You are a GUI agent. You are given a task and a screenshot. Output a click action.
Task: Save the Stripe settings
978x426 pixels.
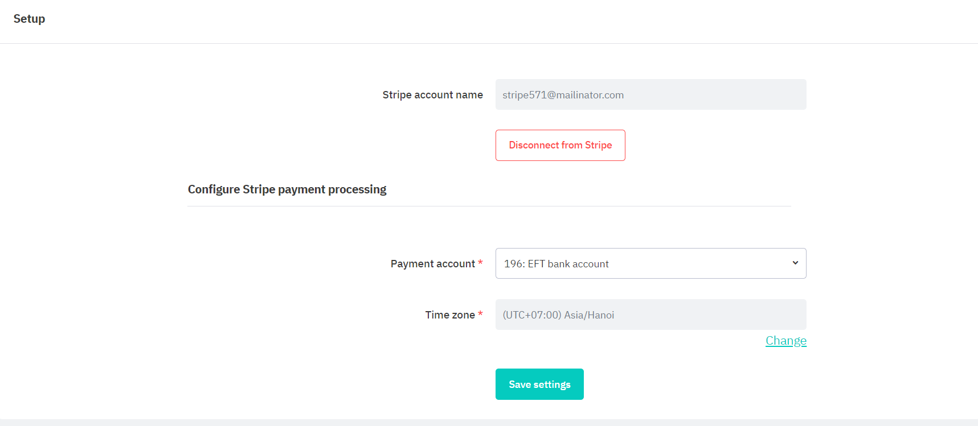[x=539, y=384]
